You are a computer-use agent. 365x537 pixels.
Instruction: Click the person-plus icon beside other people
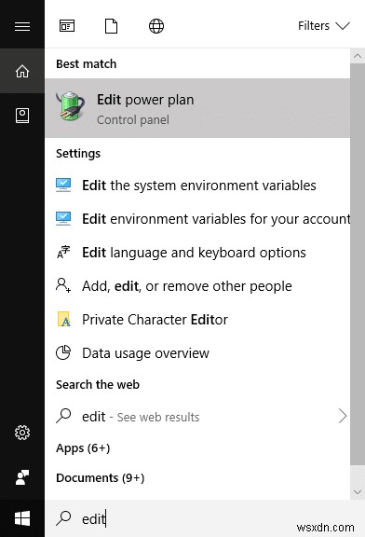click(x=63, y=285)
